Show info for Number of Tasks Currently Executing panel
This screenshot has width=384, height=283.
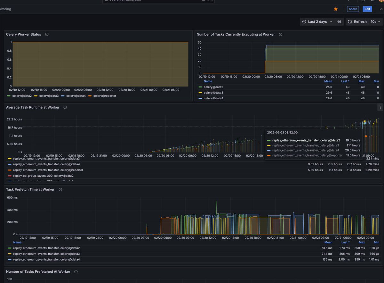(x=281, y=34)
